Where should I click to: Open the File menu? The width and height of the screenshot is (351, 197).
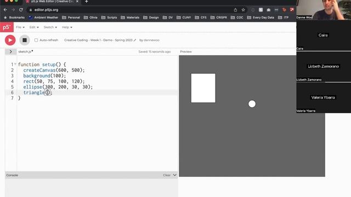(x=20, y=27)
